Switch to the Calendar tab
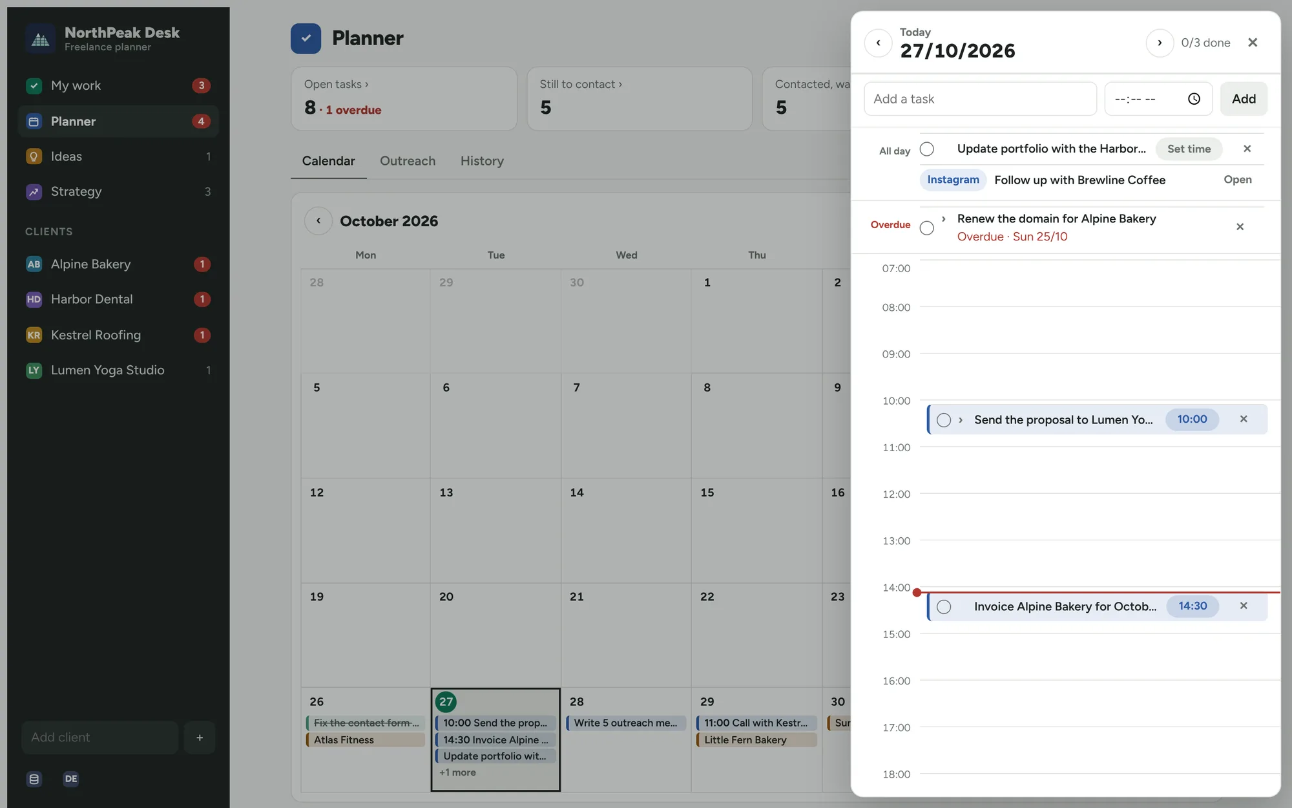 328,161
